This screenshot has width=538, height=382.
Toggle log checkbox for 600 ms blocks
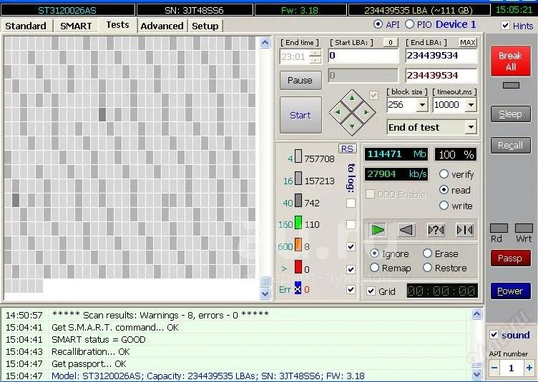(351, 246)
